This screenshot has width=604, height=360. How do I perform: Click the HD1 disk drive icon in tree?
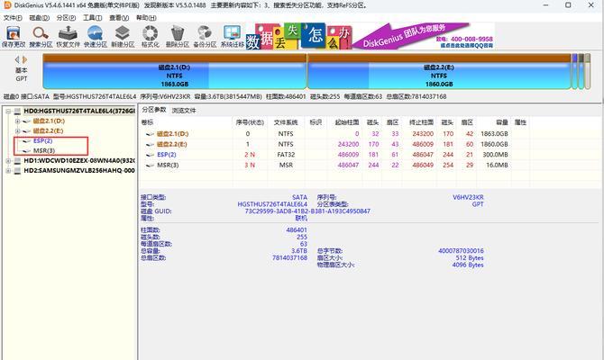[x=17, y=161]
